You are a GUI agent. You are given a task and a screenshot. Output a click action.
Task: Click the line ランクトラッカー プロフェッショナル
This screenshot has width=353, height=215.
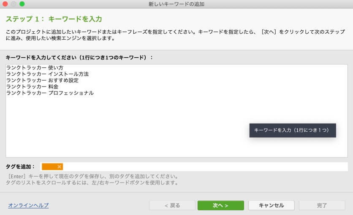pyautogui.click(x=50, y=93)
